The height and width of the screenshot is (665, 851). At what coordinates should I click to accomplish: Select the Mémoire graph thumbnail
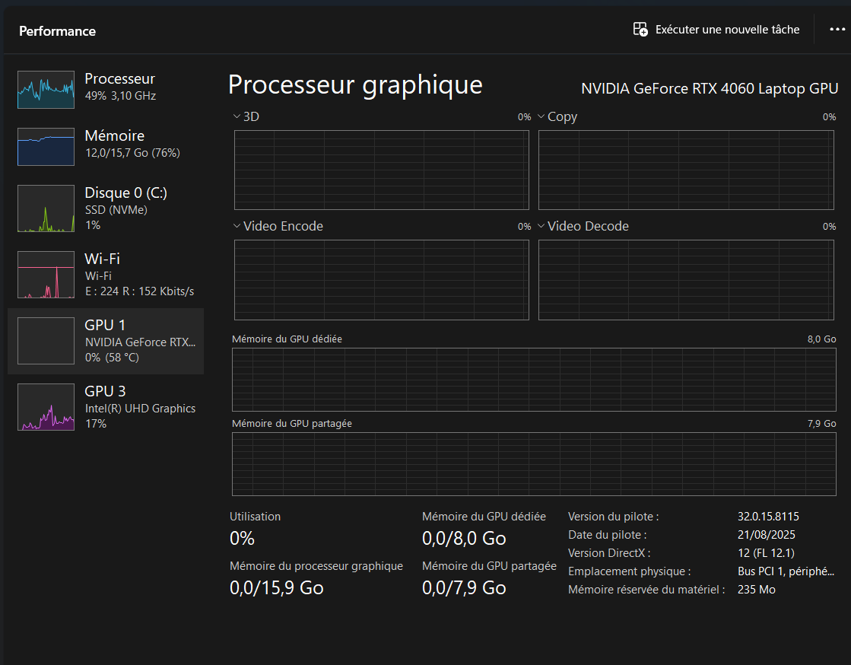[x=46, y=147]
